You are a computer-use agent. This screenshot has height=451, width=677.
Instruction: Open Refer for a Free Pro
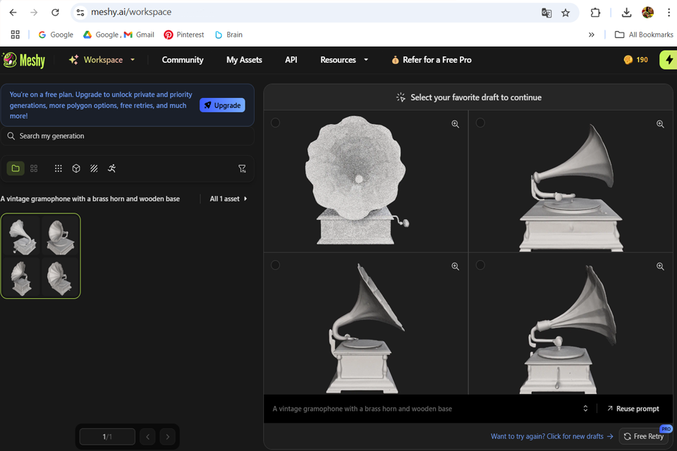[432, 60]
